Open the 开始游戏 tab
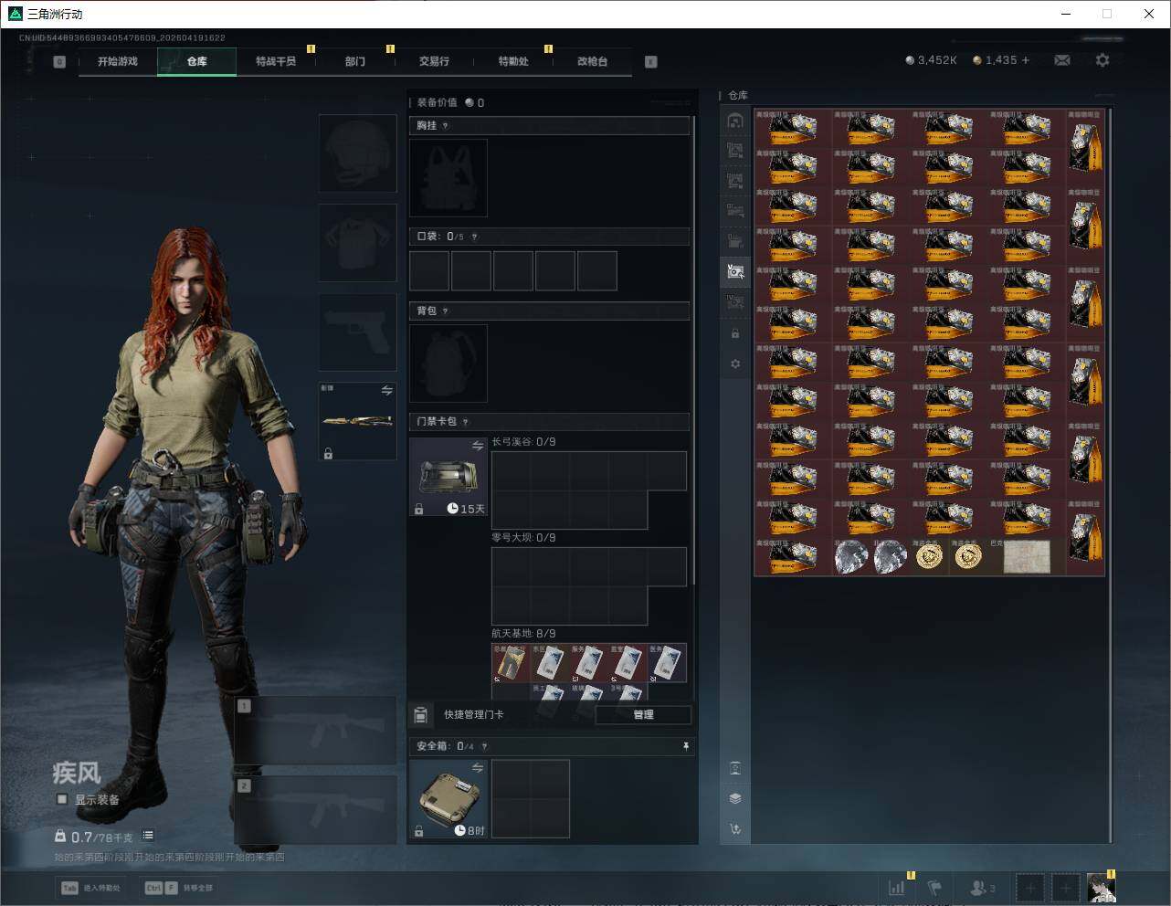This screenshot has height=906, width=1171. pyautogui.click(x=118, y=61)
